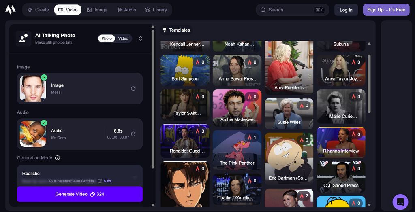
Task: Click Sign Up - It's Free button
Action: 386,10
